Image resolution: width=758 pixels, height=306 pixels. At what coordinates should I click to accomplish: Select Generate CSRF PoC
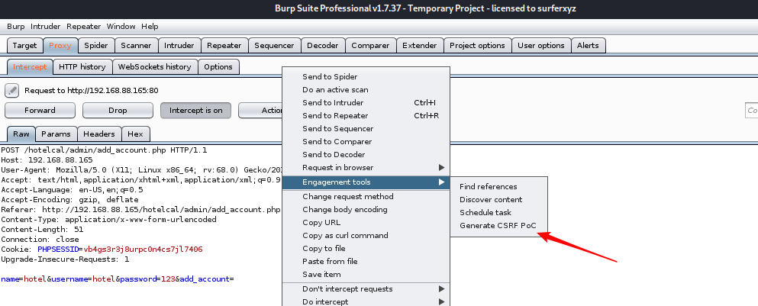499,226
